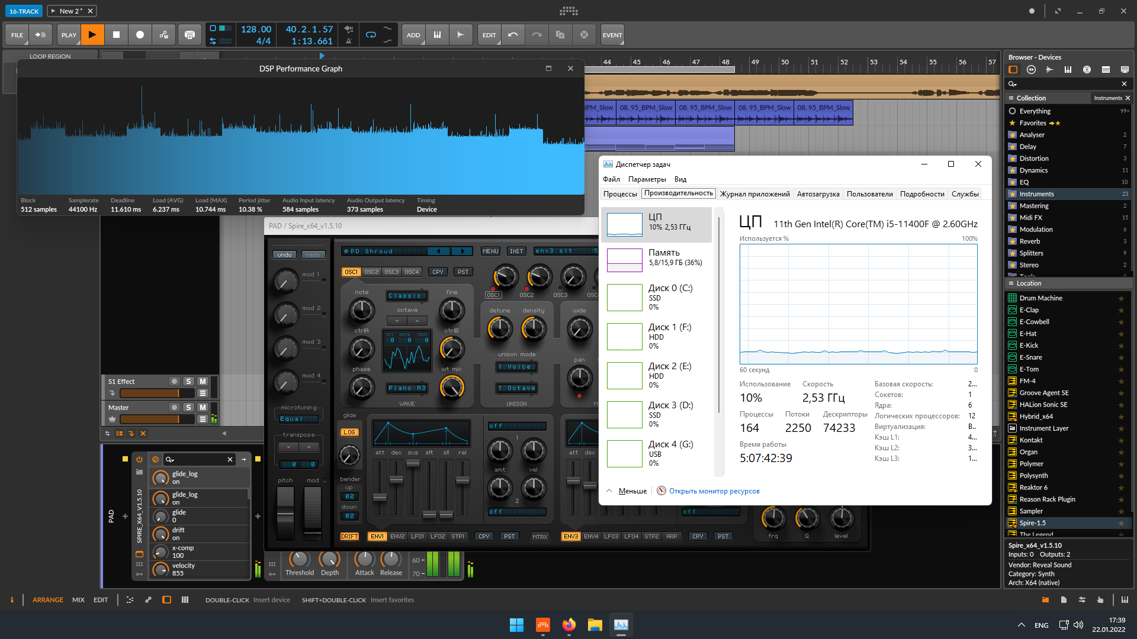Arm record on S1 Effect track
Screen dimensions: 1137x639
tap(174, 382)
